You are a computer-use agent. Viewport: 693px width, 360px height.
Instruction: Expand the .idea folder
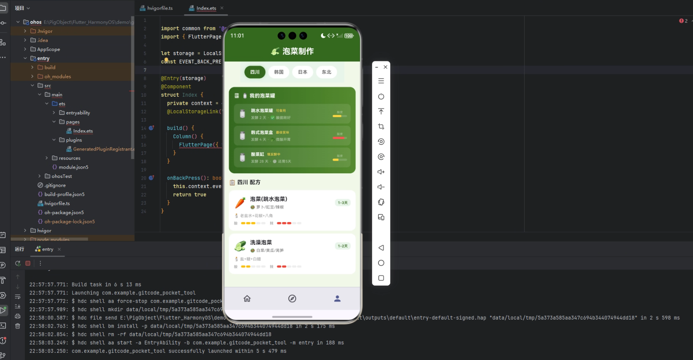25,40
